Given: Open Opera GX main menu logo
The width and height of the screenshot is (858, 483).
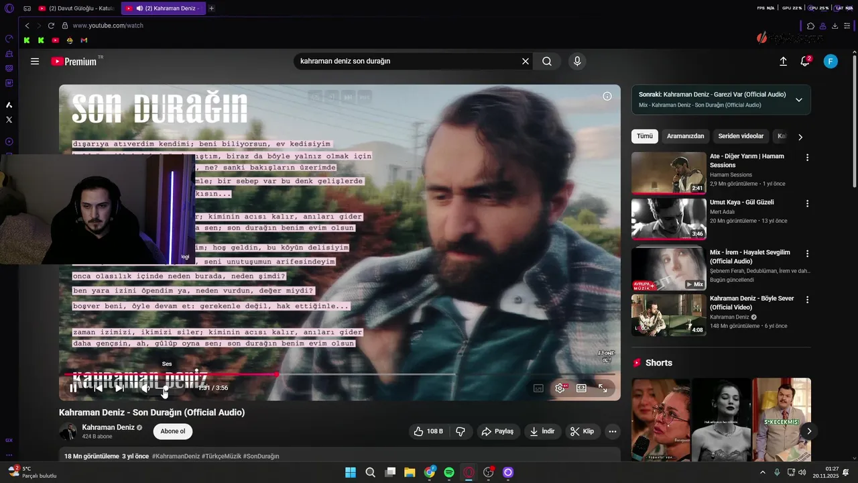Looking at the screenshot, I should pyautogui.click(x=9, y=8).
